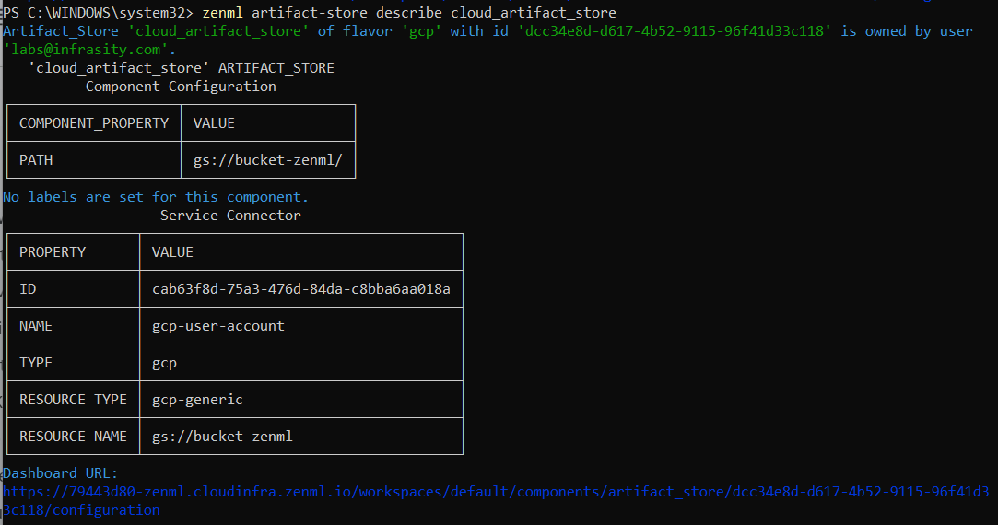Viewport: 998px width, 525px height.
Task: Click the labs@infrasity.com user email
Action: 89,50
